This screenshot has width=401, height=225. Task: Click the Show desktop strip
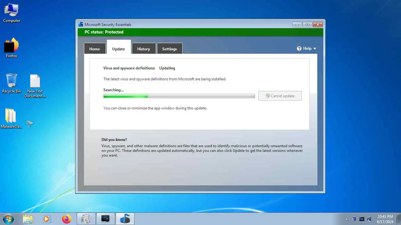(399, 219)
